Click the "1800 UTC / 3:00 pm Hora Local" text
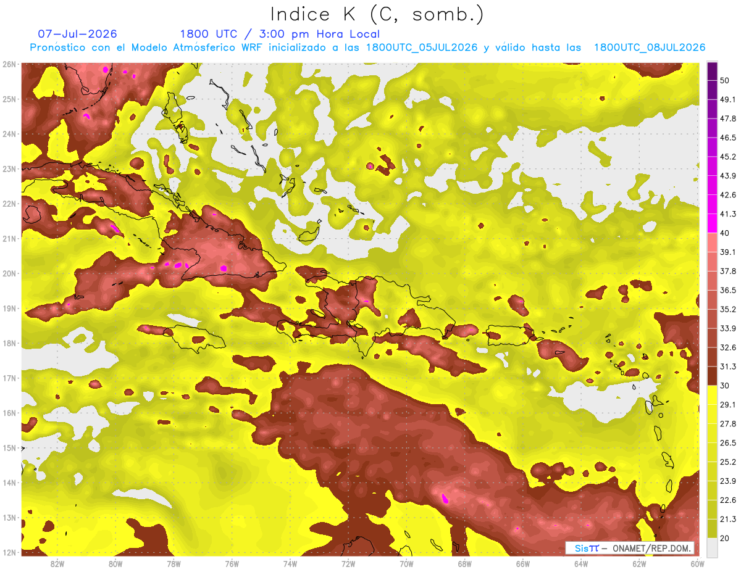The width and height of the screenshot is (741, 572). (280, 34)
